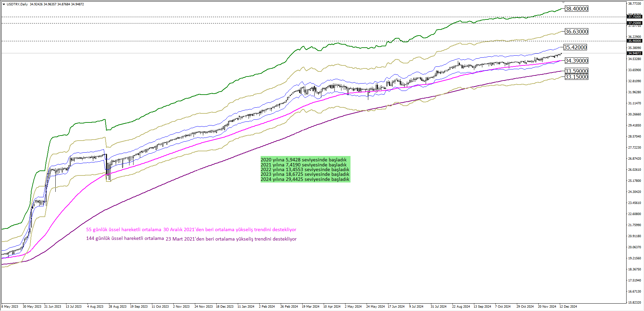644x311 pixels.
Task: Select the '30 Aralık 2021'den beri' magenta text
Action: tap(189, 230)
